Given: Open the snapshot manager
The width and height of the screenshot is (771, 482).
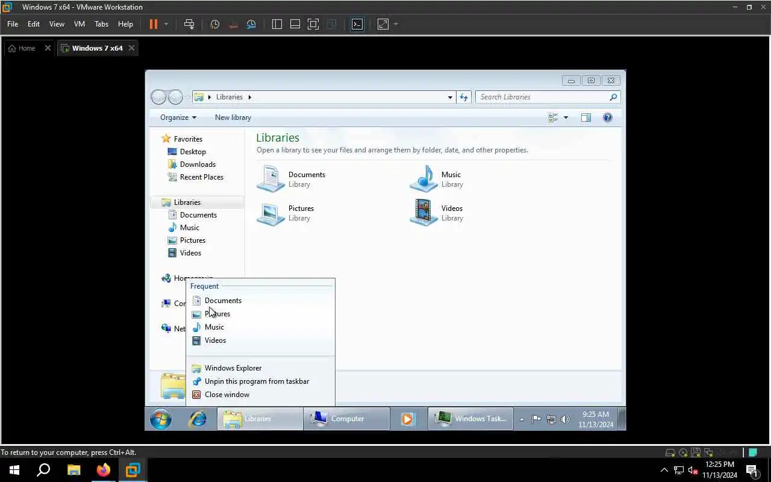Looking at the screenshot, I should (252, 24).
